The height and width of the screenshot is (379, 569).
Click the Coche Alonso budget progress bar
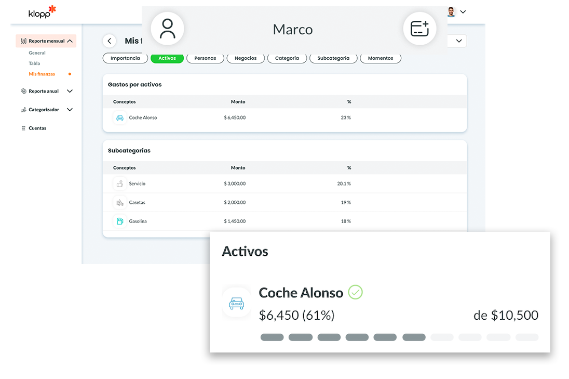pyautogui.click(x=399, y=337)
